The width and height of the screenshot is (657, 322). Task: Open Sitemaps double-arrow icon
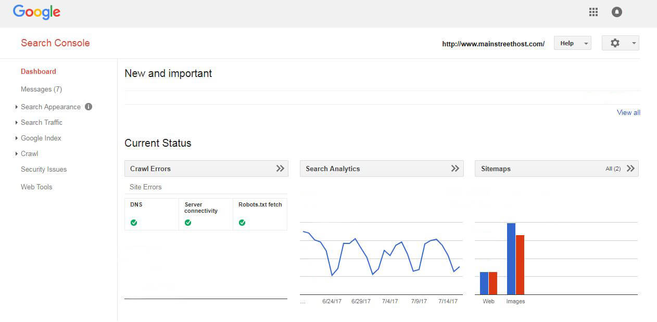(x=630, y=169)
